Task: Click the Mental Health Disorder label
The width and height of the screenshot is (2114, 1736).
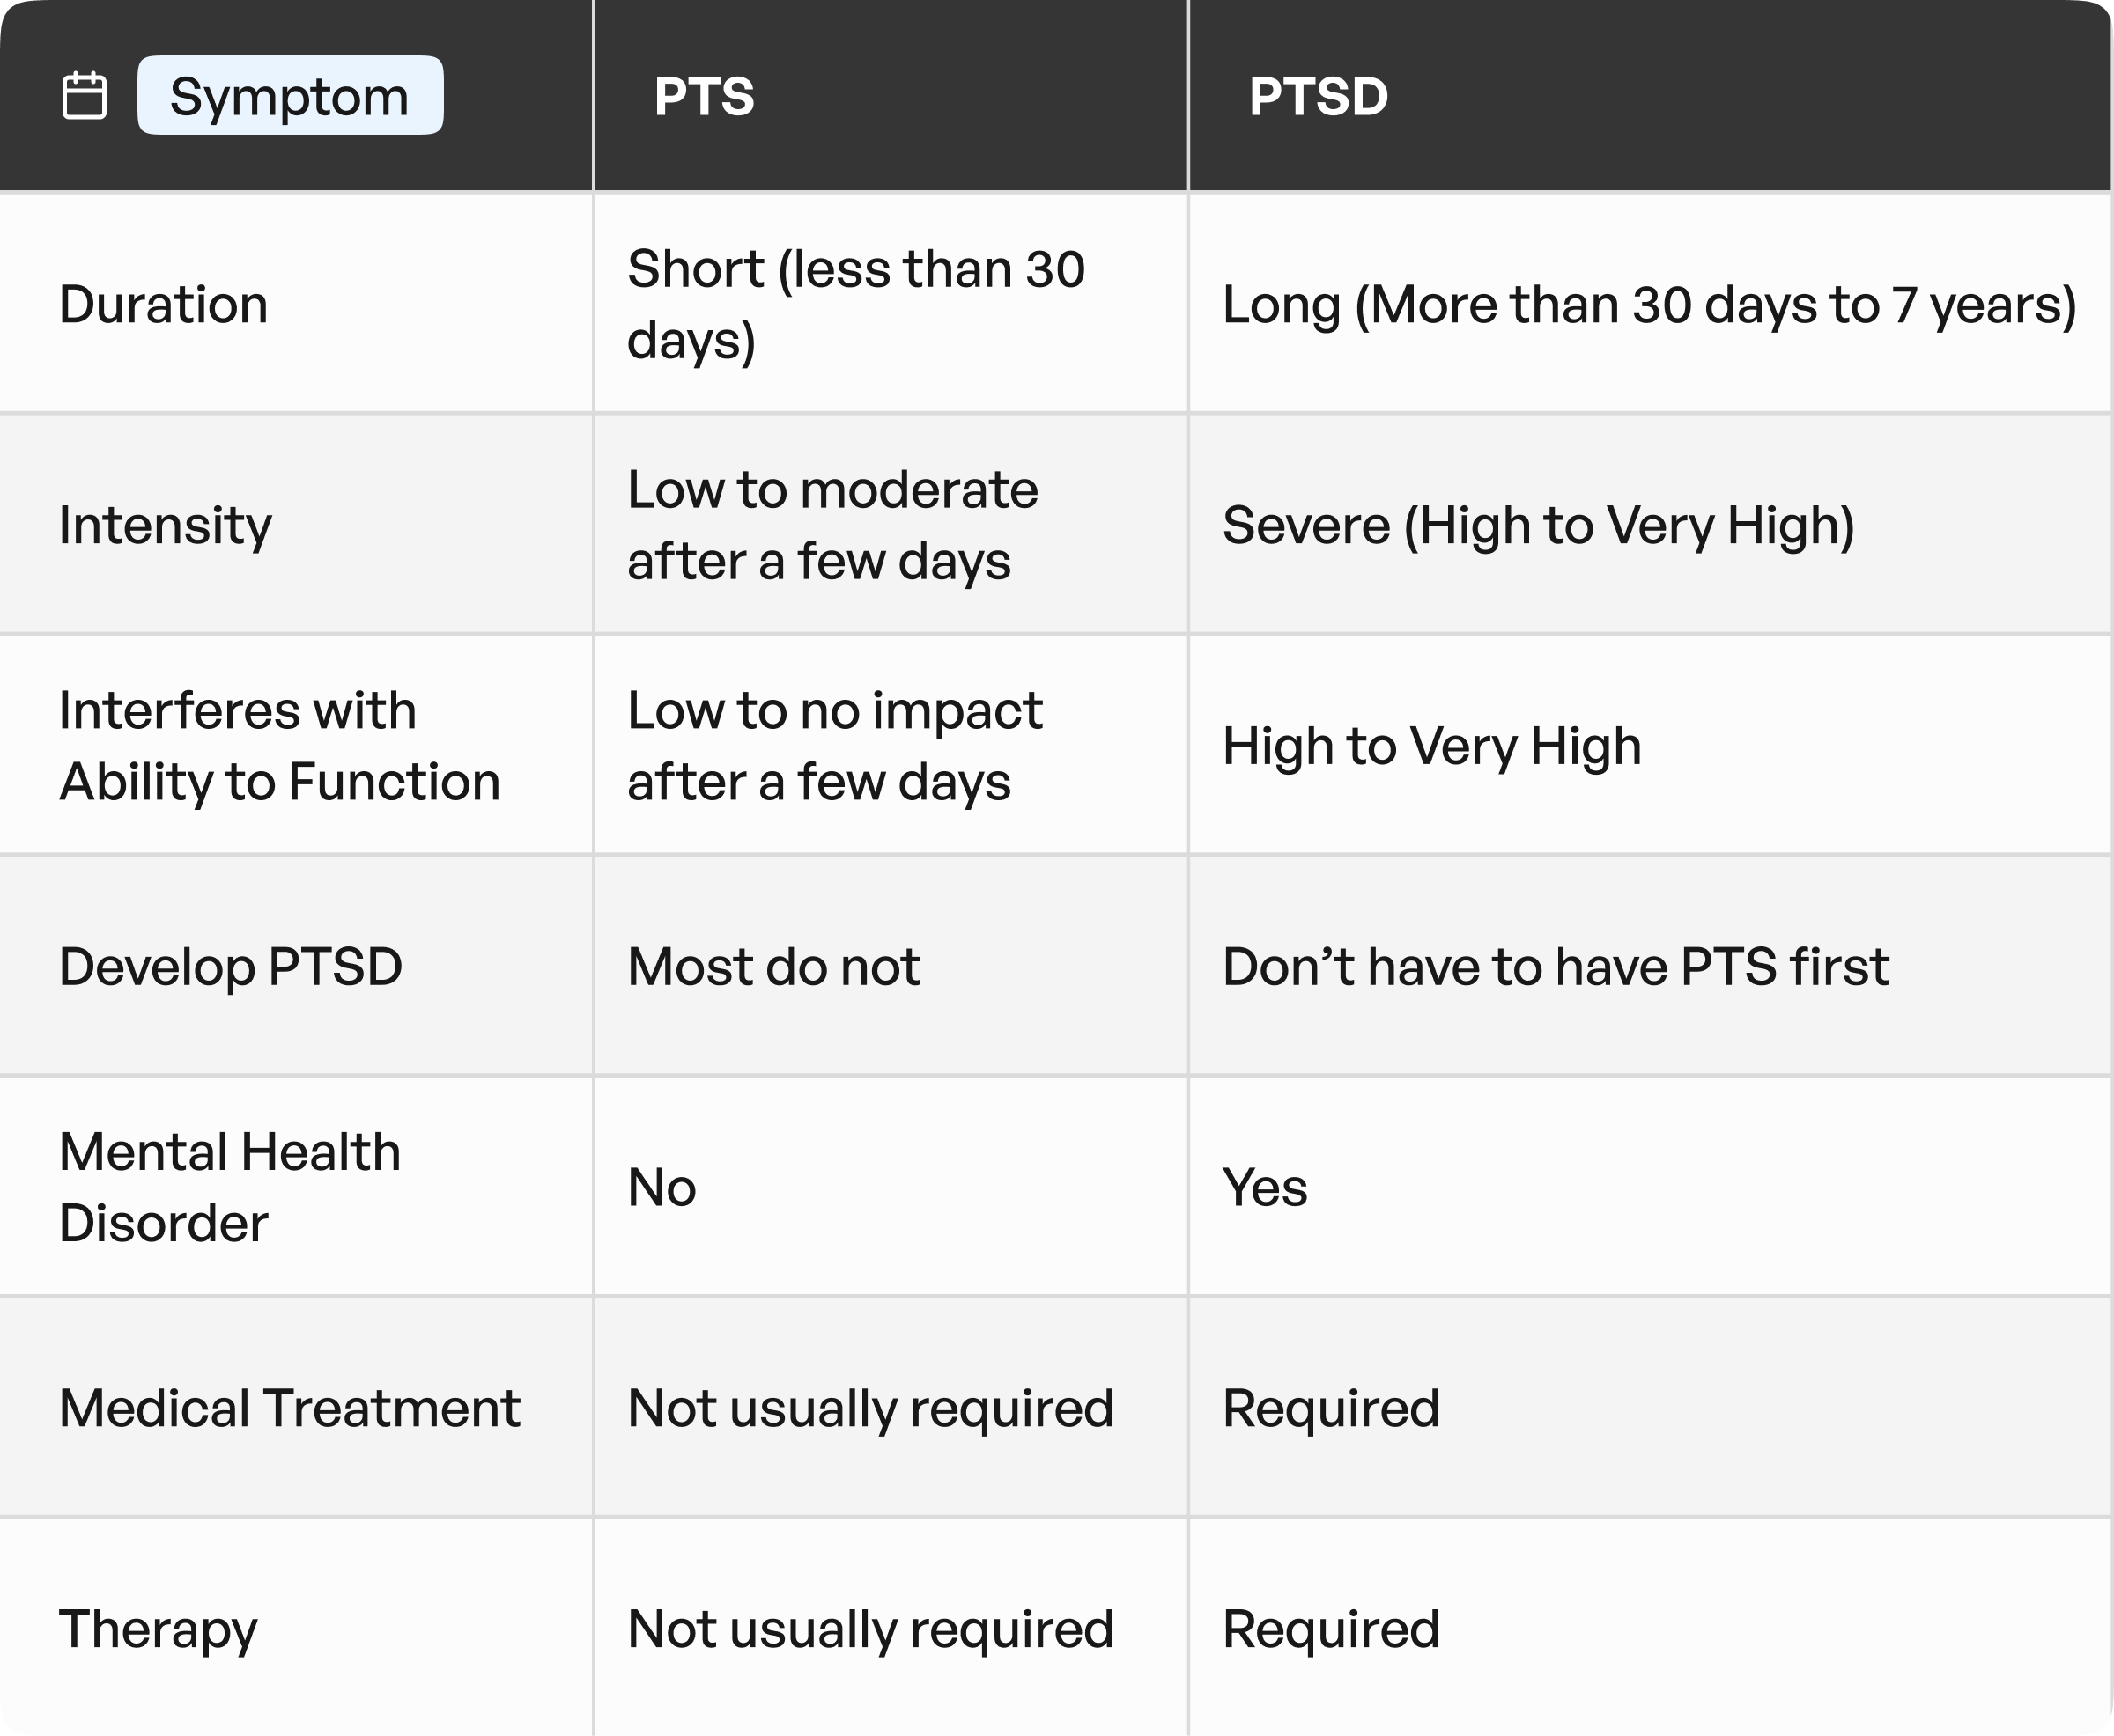Action: [x=230, y=1187]
